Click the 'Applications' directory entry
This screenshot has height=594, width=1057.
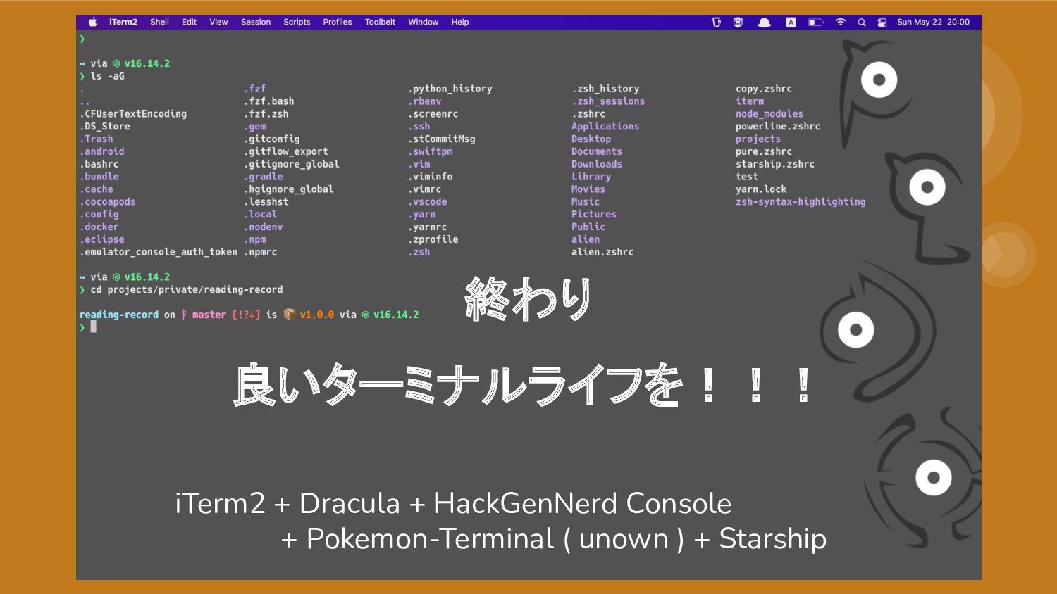tap(605, 127)
